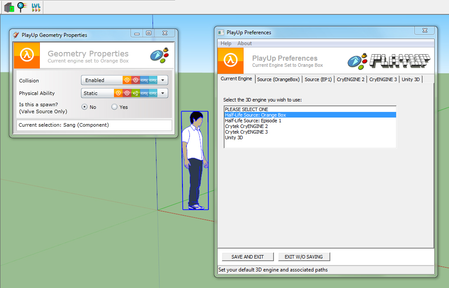Close the PlayUp Preferences window
Screen dimensions: 449x288
pos(425,30)
